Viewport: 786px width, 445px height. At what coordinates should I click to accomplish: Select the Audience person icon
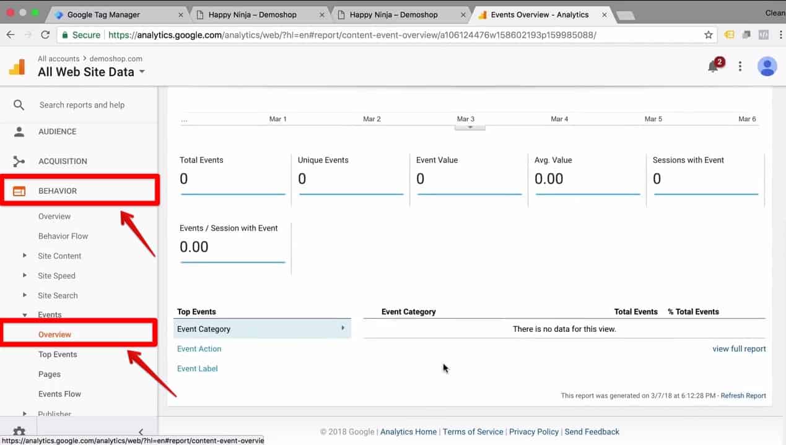pyautogui.click(x=18, y=131)
